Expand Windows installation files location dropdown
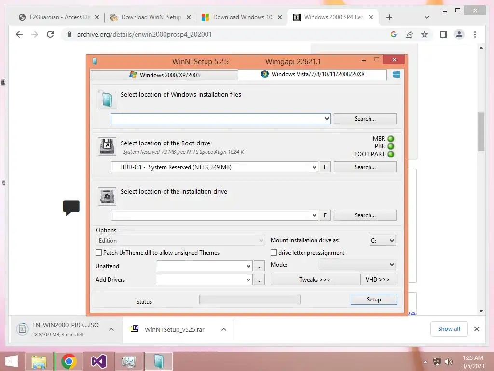Image resolution: width=494 pixels, height=371 pixels. [x=327, y=119]
